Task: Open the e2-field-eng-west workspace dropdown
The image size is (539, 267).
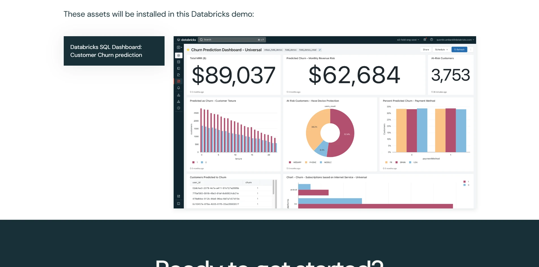Action: pos(408,40)
